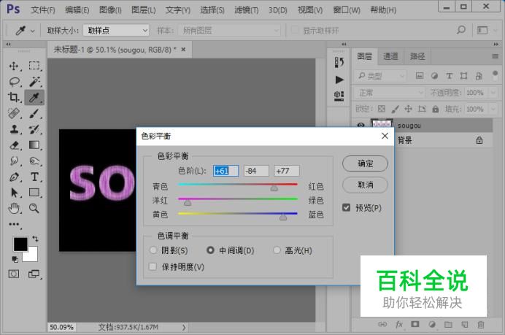This screenshot has width=505, height=335.
Task: Select the Rectangle shape tool
Action: (x=34, y=192)
